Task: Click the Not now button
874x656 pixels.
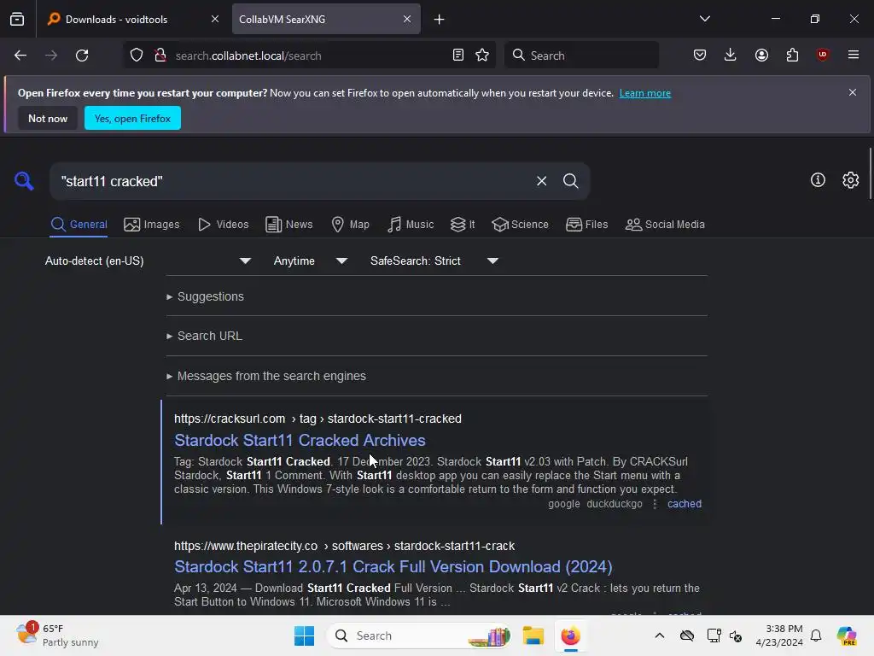Action: coord(48,118)
